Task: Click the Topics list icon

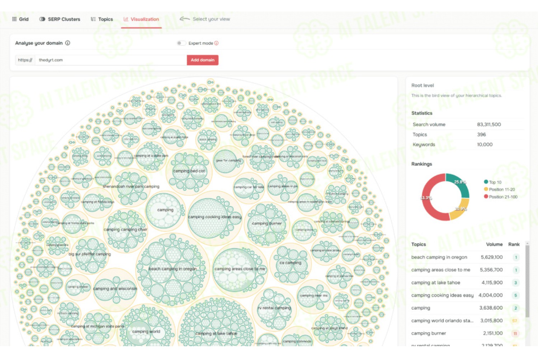Action: pos(93,19)
